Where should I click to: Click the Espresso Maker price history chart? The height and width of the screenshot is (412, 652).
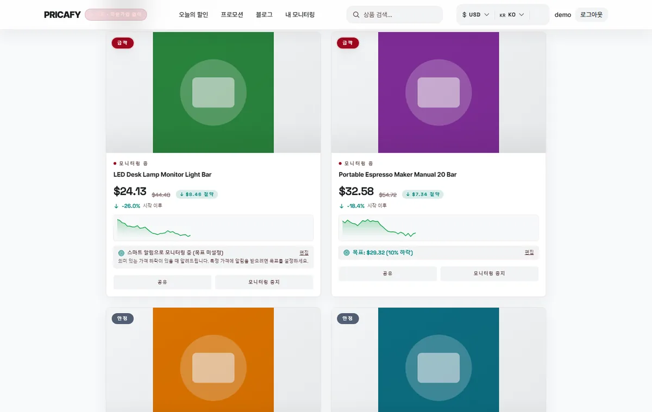(x=438, y=228)
